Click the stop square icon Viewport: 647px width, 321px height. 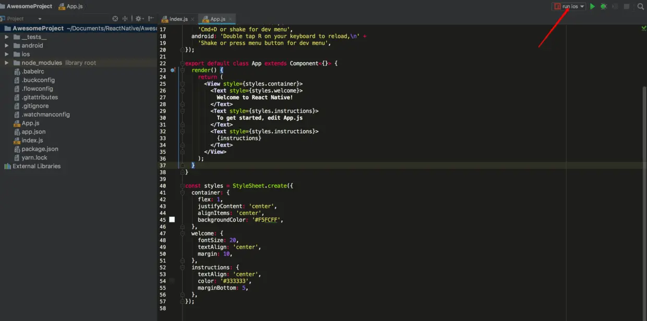pos(627,6)
